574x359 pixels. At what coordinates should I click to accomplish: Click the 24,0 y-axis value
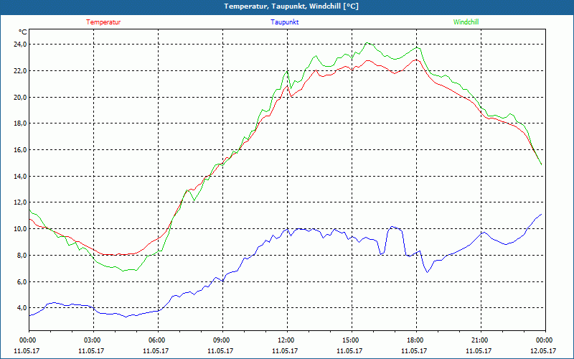pyautogui.click(x=21, y=45)
